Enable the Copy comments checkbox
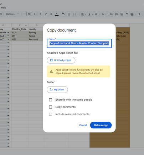Screen dimensions: 144x155 (x=51, y=107)
